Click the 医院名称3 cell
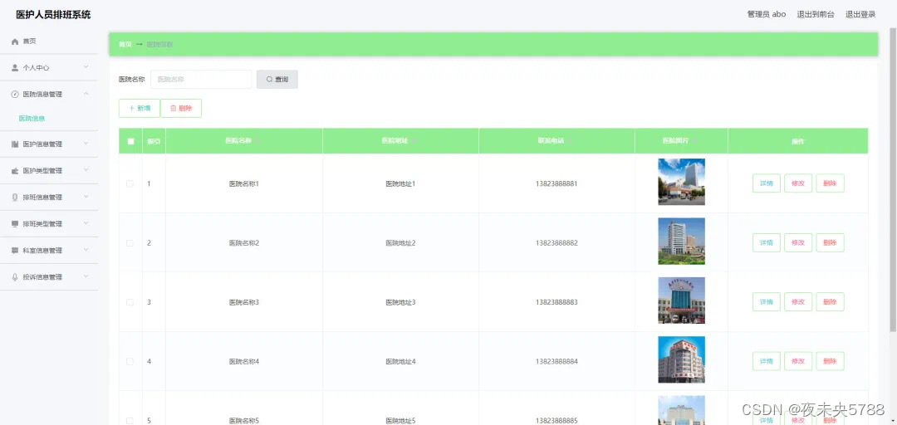Screen dimensions: 897x425 244,302
